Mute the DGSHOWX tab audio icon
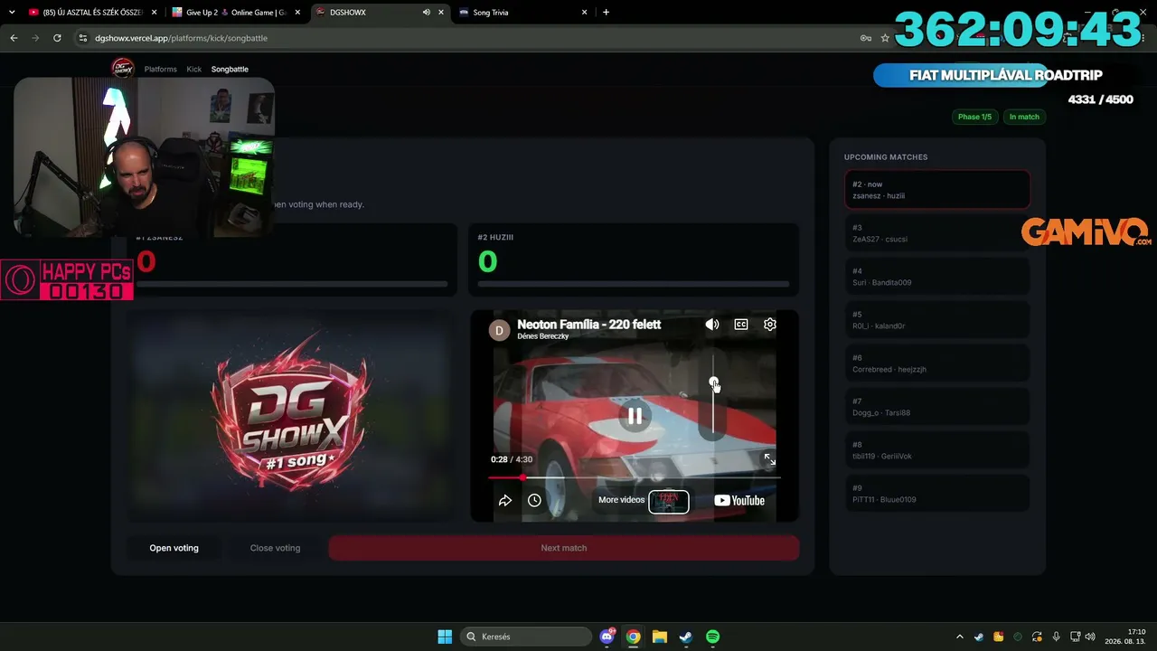Image resolution: width=1157 pixels, height=651 pixels. (x=426, y=13)
